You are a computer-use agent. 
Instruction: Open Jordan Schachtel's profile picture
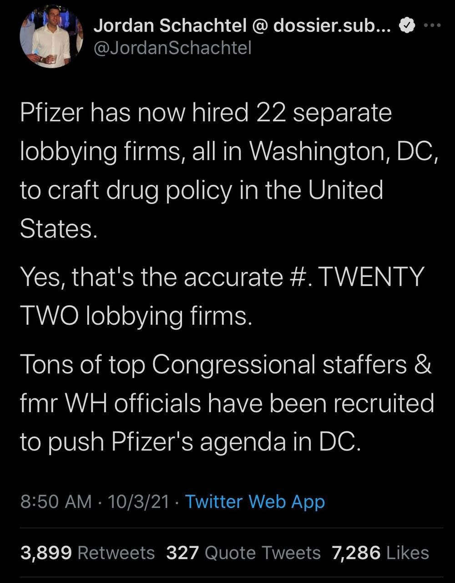51,37
